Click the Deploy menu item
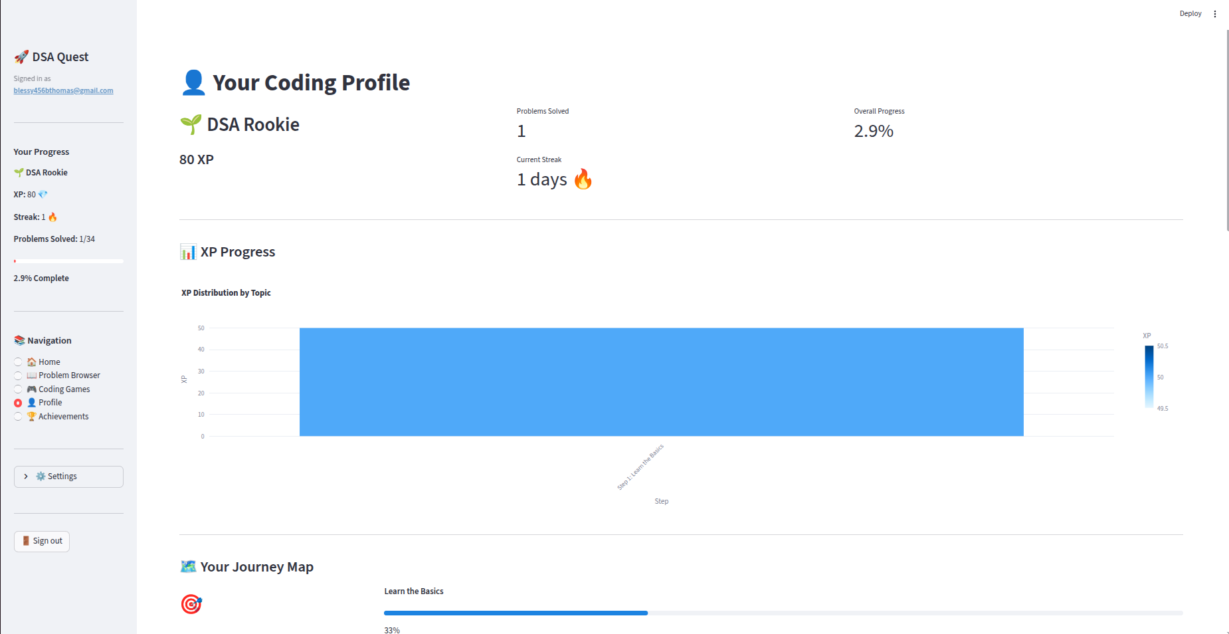 pos(1190,14)
